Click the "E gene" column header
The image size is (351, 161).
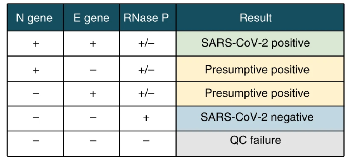92,18
